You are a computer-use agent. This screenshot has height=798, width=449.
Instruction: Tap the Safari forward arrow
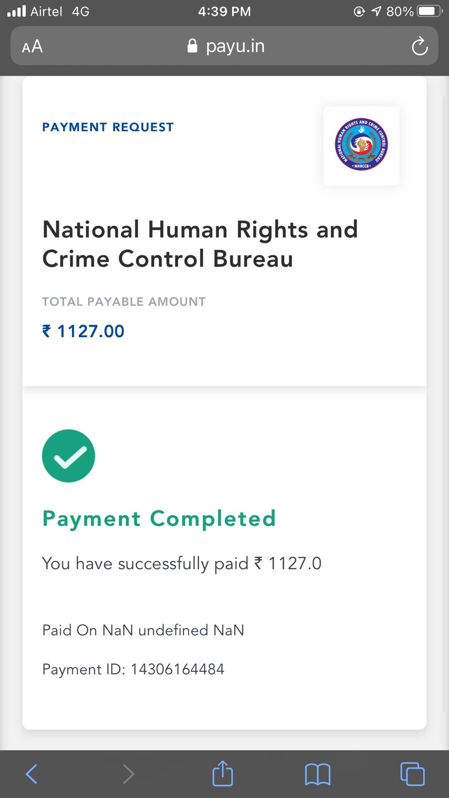[x=128, y=774]
